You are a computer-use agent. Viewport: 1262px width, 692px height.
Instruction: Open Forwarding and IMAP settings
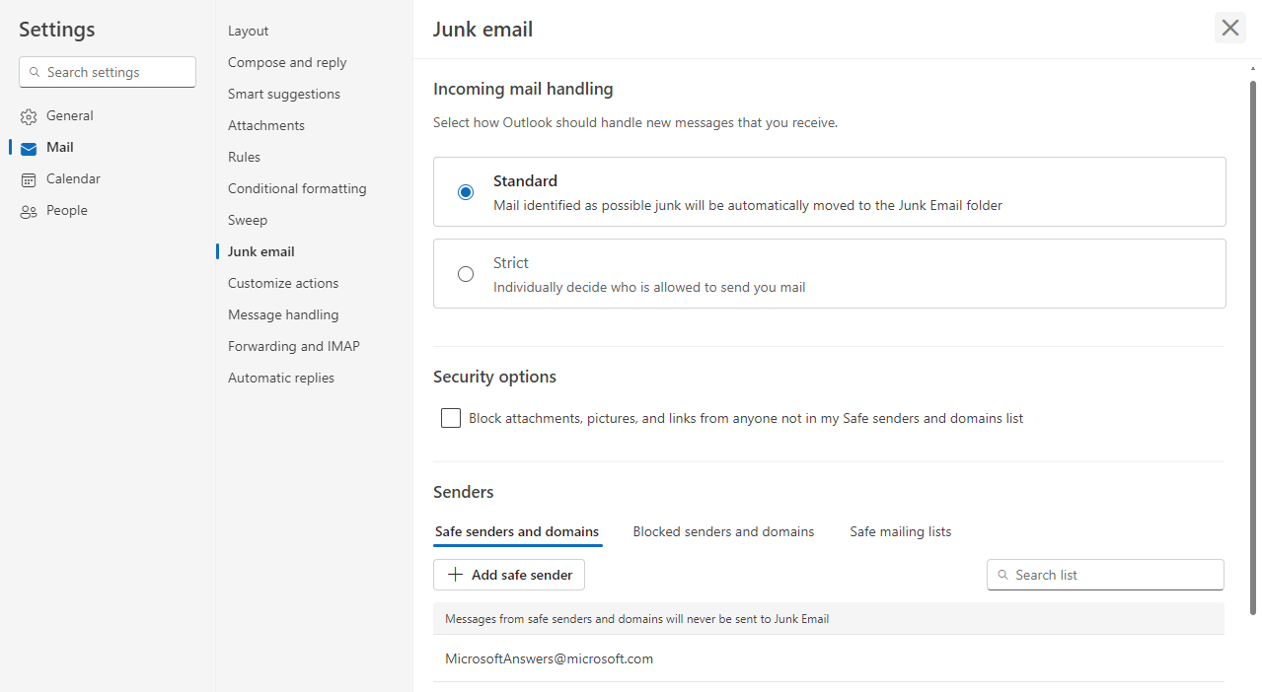click(294, 346)
